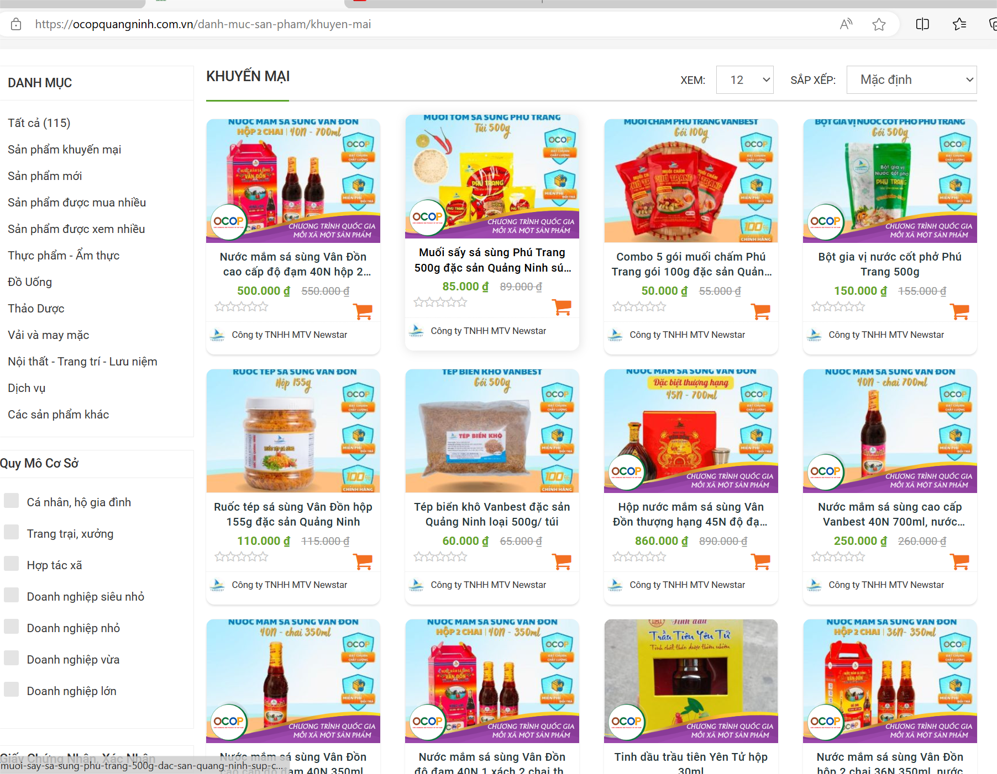This screenshot has height=774, width=997.
Task: Enable Doanh nghiệp lớn filter checkbox
Action: click(x=12, y=690)
